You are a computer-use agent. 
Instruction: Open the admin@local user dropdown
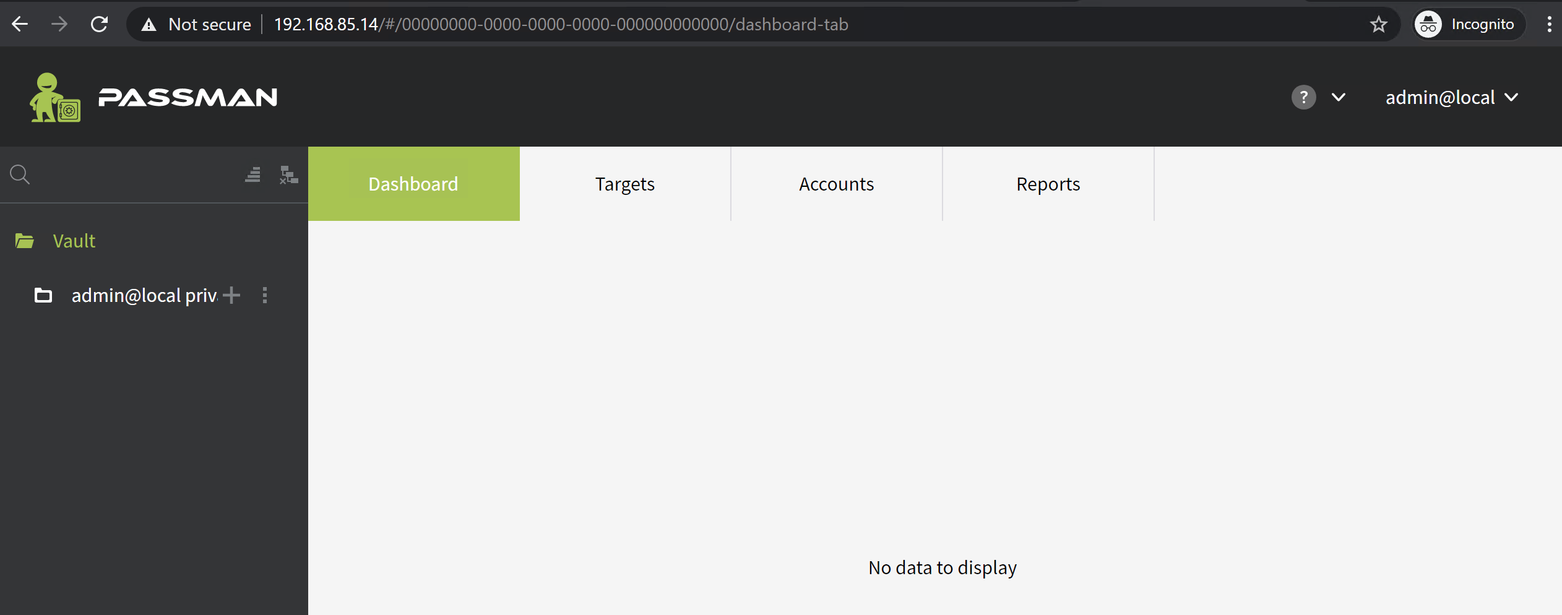coord(1451,97)
